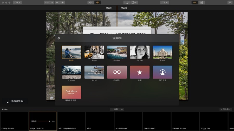Click the undo arrow button
Screen dimensions: 234x131
127,3
